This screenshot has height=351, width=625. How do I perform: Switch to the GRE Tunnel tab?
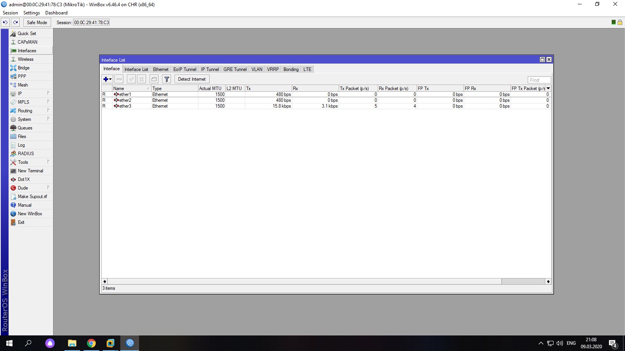tap(235, 69)
